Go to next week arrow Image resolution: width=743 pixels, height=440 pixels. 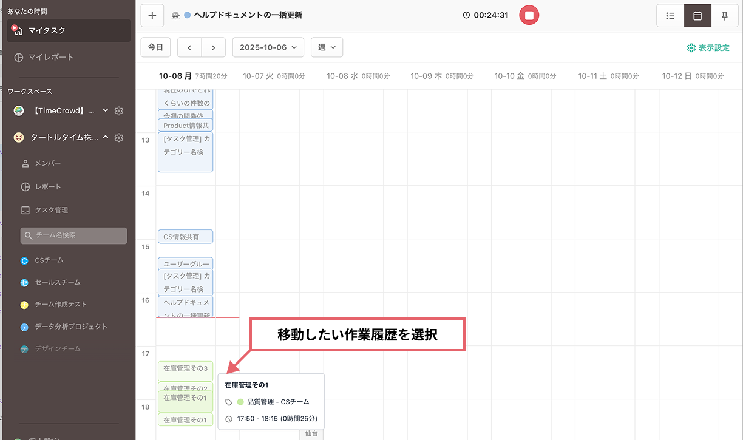point(213,47)
